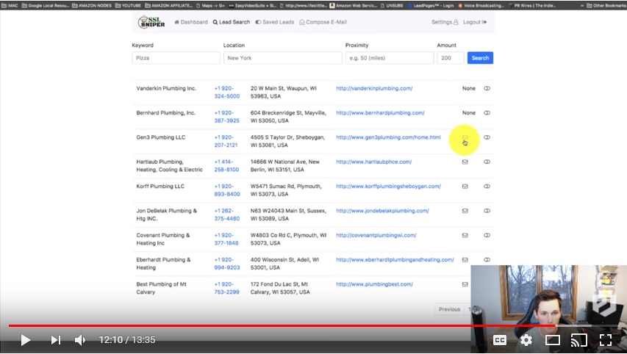The height and width of the screenshot is (354, 627).
Task: Toggle save for Korff Plumbing LLC
Action: coord(487,187)
